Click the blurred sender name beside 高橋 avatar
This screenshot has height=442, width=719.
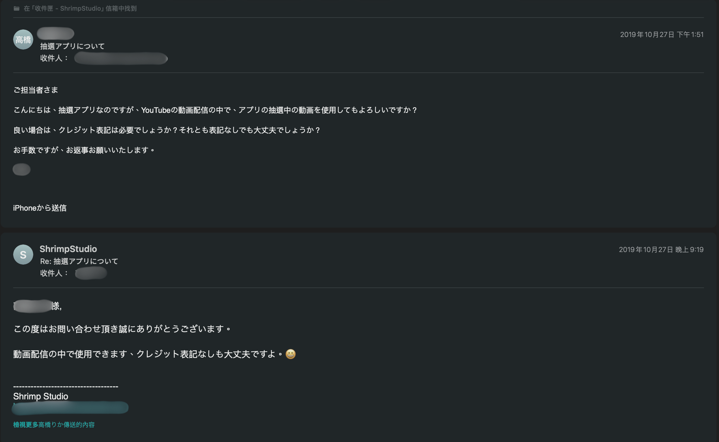click(56, 33)
